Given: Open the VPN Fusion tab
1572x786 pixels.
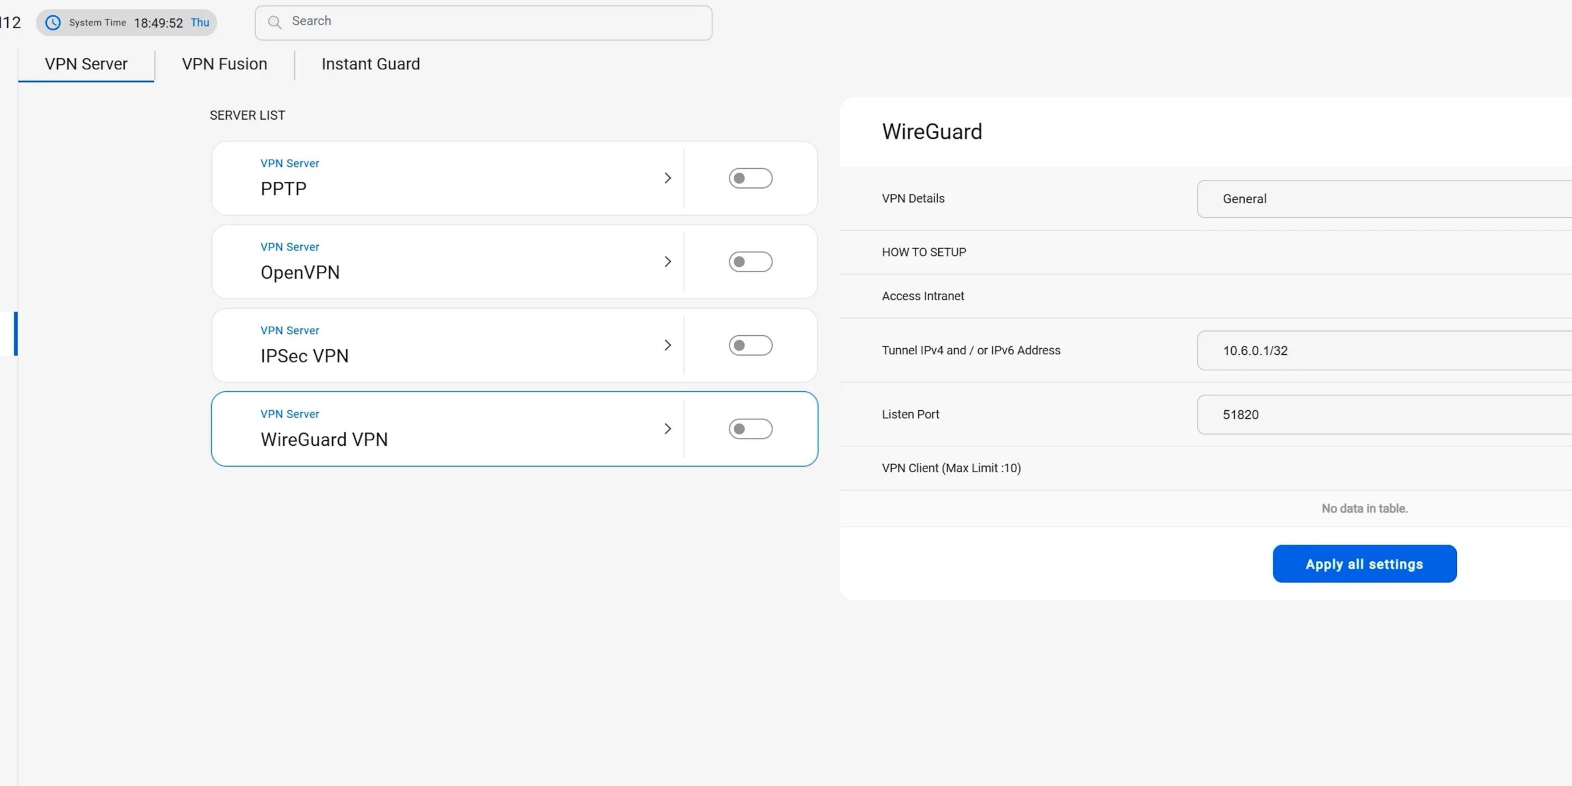Looking at the screenshot, I should pyautogui.click(x=225, y=64).
